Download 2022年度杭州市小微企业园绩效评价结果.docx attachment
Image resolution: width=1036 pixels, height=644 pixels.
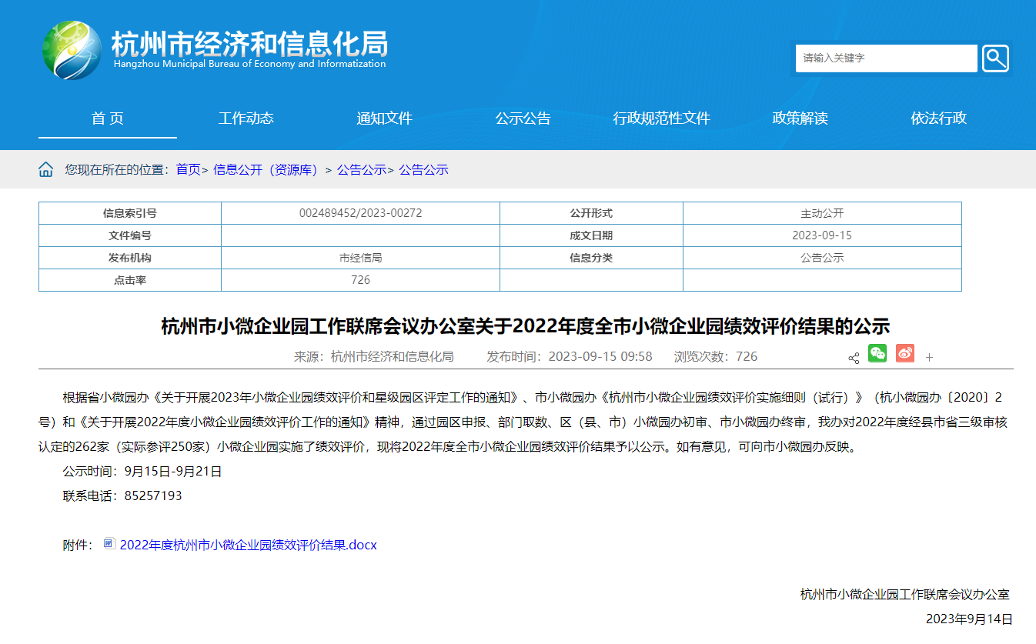(248, 546)
